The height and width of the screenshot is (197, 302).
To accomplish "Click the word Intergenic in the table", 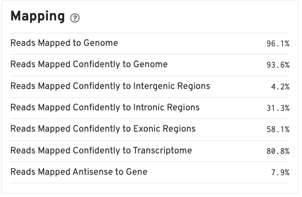I will pos(154,86).
